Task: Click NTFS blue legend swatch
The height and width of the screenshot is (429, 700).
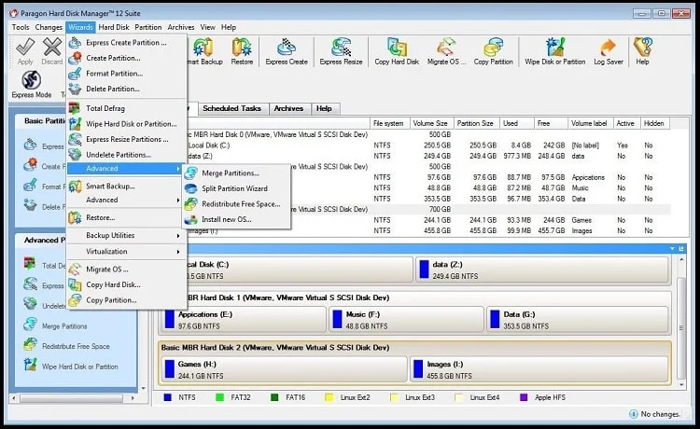Action: pos(167,397)
